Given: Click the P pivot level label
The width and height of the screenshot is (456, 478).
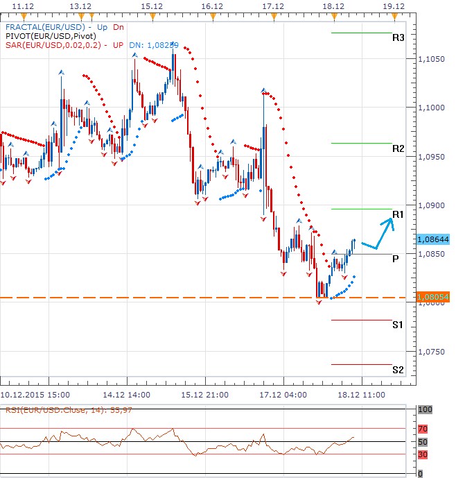Looking at the screenshot, I should [395, 259].
